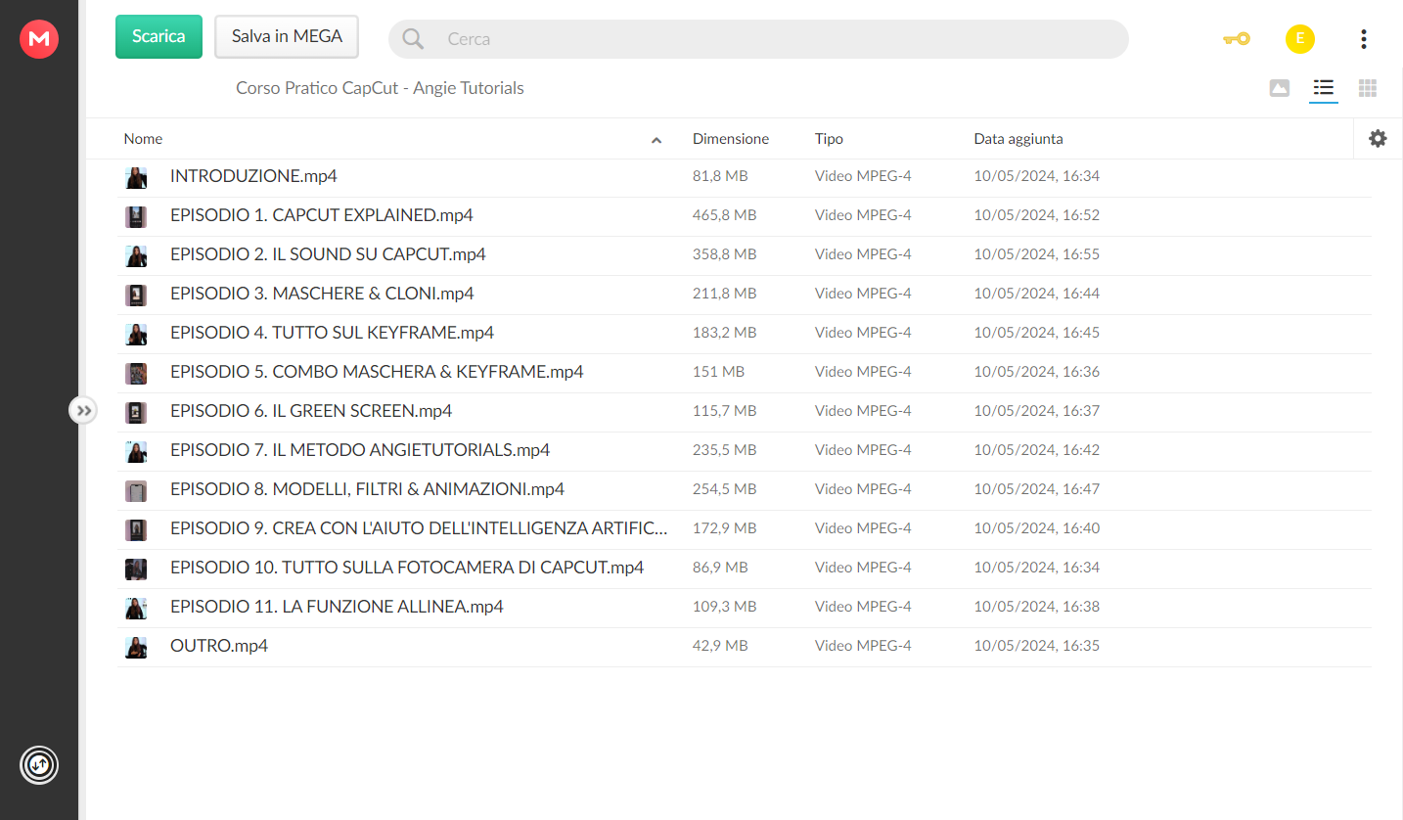Select the INTRODUZIONE.mp4 video thumbnail
This screenshot has width=1403, height=820.
[136, 178]
